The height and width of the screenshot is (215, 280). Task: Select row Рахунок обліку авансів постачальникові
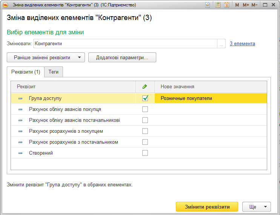[139, 120]
